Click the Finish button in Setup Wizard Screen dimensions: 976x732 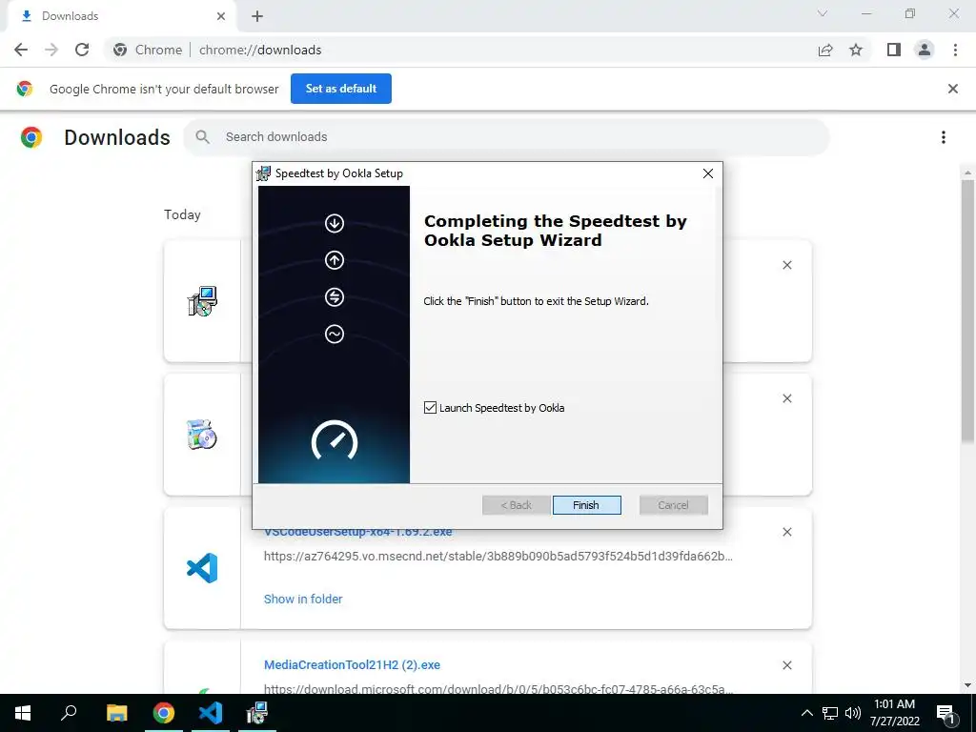point(586,505)
